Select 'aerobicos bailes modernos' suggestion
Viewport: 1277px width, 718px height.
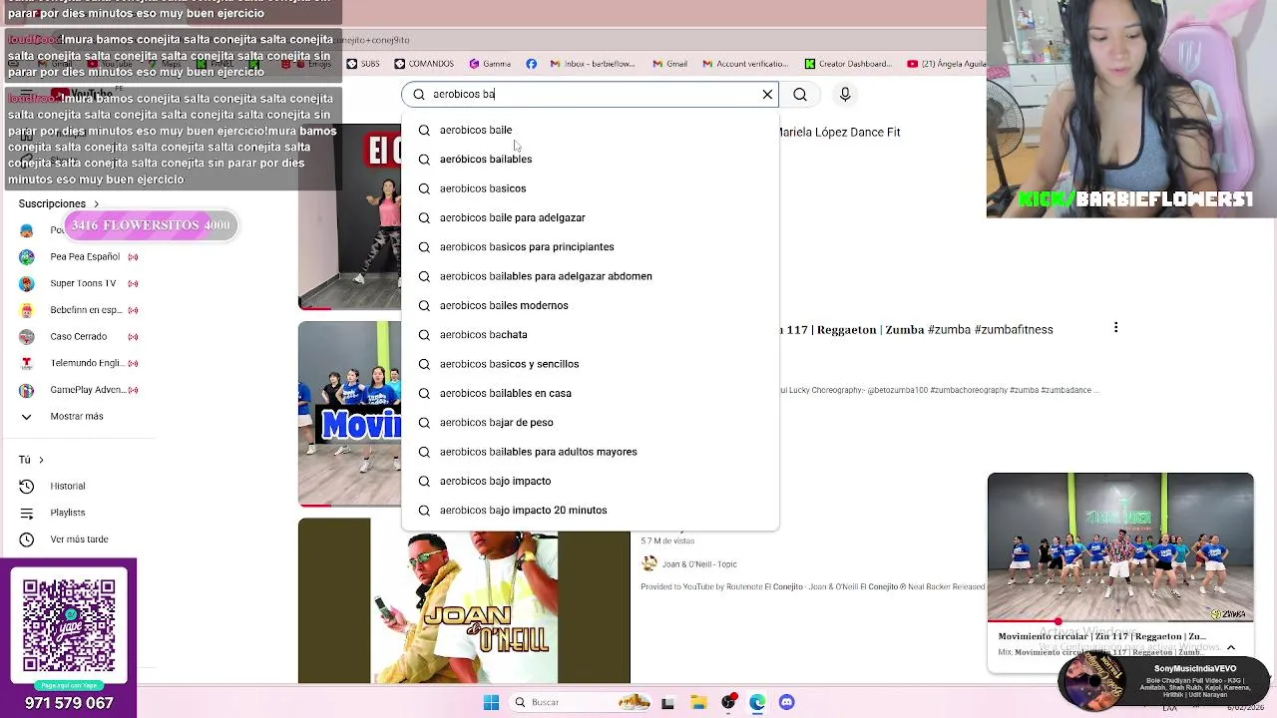[590, 305]
